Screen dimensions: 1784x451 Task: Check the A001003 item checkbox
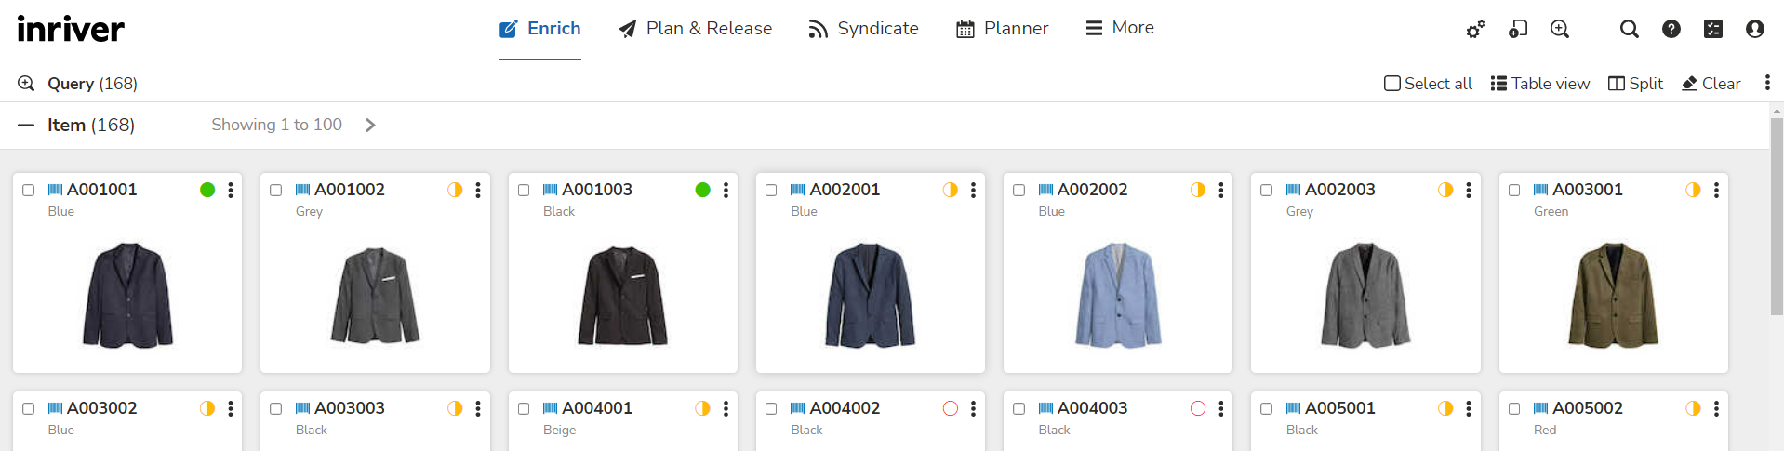coord(524,190)
